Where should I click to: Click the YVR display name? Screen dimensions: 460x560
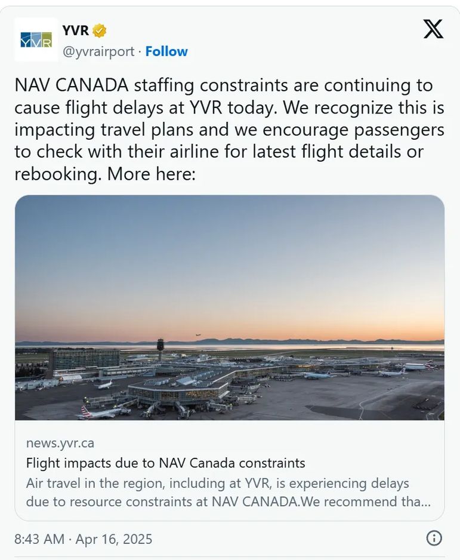(x=75, y=30)
